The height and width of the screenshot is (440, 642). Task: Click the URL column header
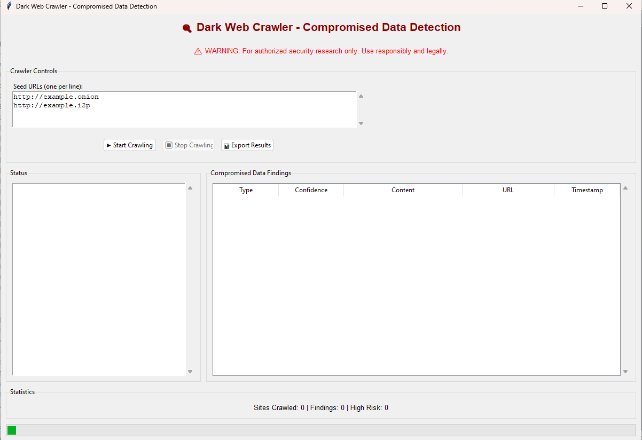(508, 190)
